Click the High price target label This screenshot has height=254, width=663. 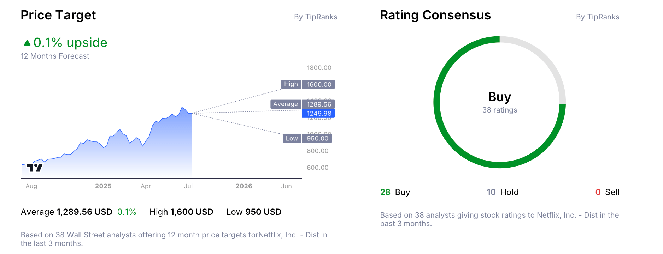[x=291, y=84]
